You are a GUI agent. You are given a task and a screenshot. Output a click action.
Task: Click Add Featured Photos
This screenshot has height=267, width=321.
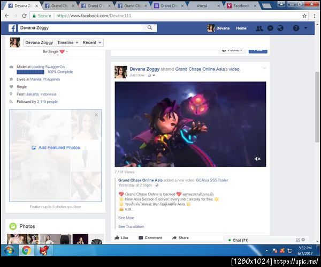[56, 147]
